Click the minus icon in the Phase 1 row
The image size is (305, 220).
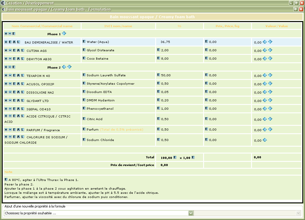[x=10, y=34]
